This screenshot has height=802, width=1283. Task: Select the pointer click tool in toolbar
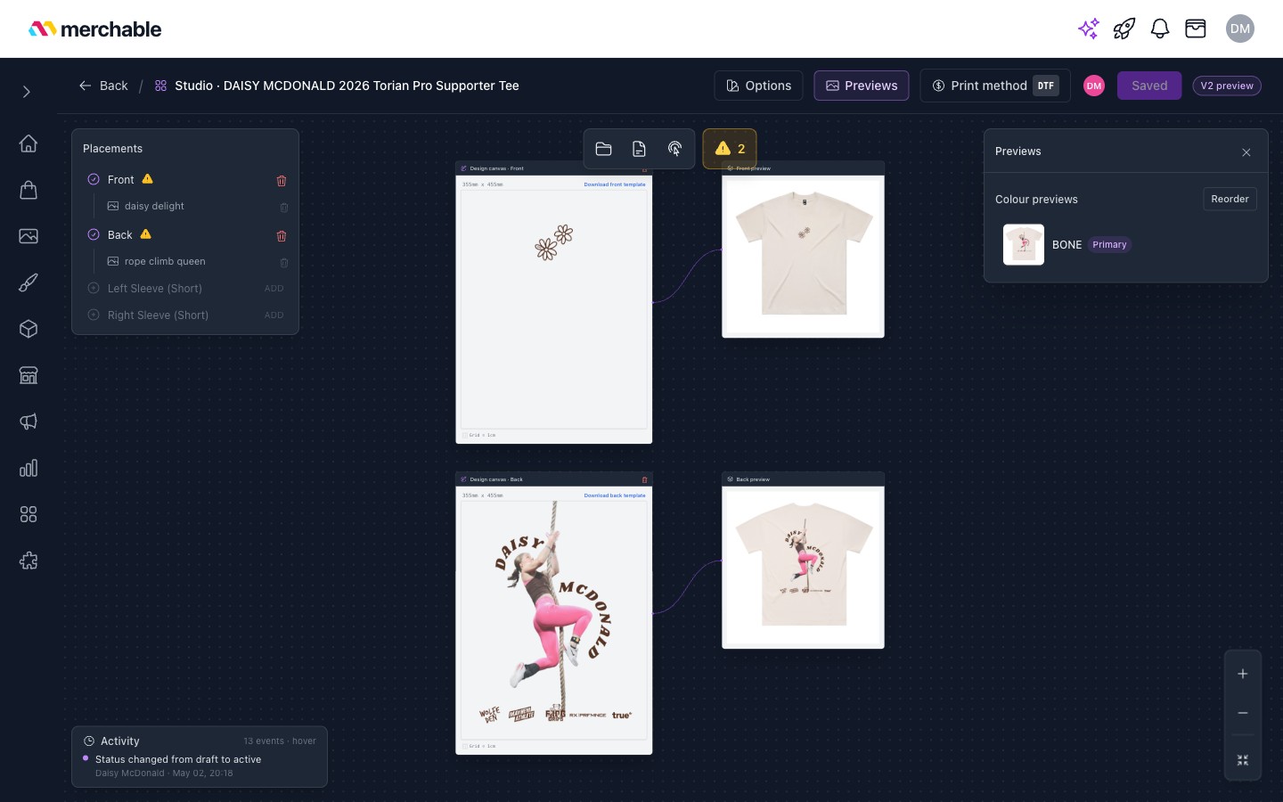pos(675,149)
